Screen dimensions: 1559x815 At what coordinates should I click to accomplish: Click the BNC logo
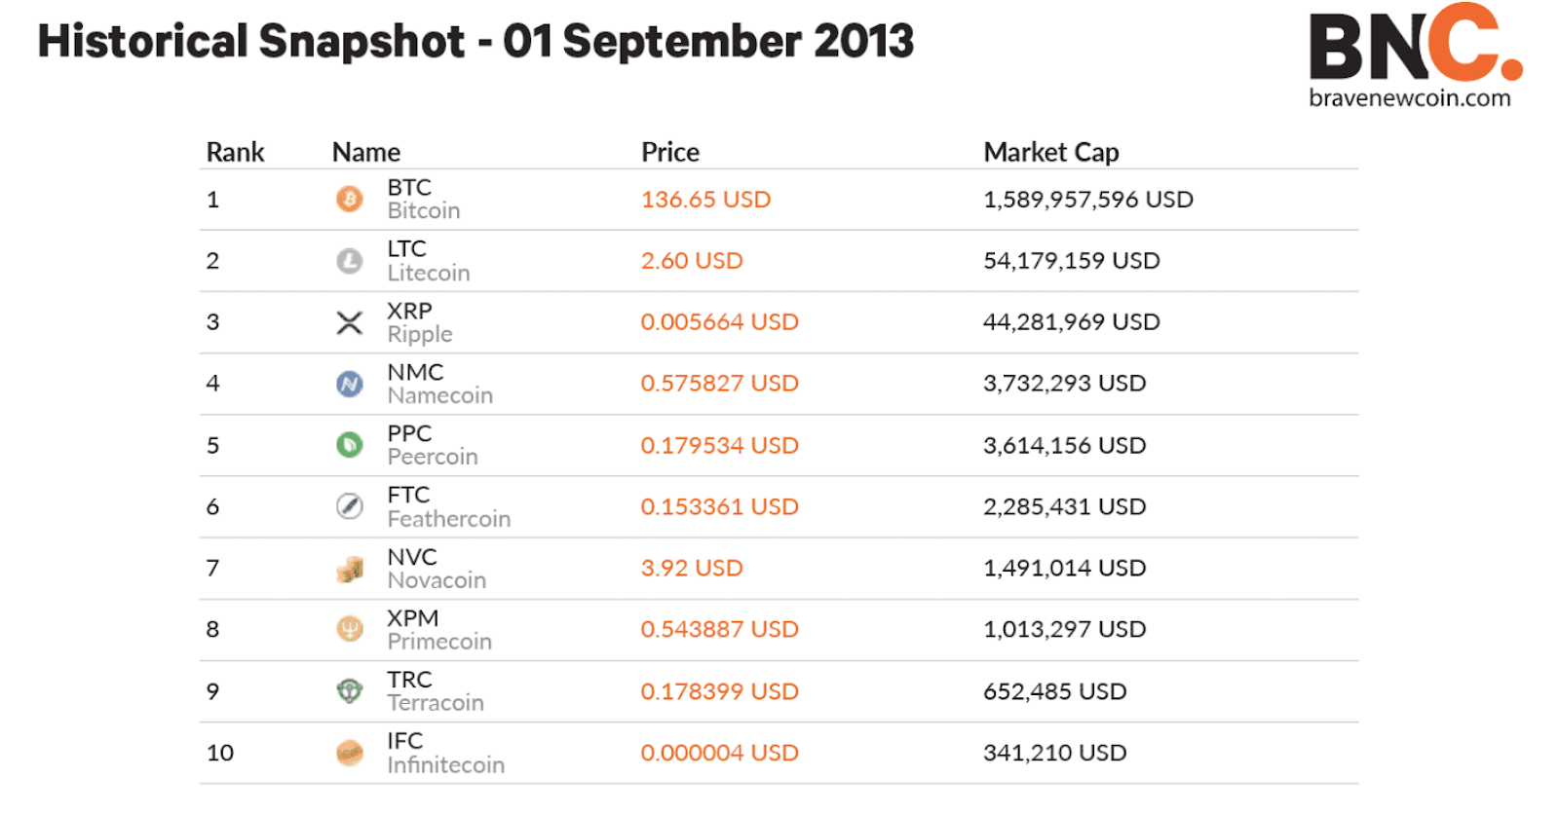(x=1414, y=44)
